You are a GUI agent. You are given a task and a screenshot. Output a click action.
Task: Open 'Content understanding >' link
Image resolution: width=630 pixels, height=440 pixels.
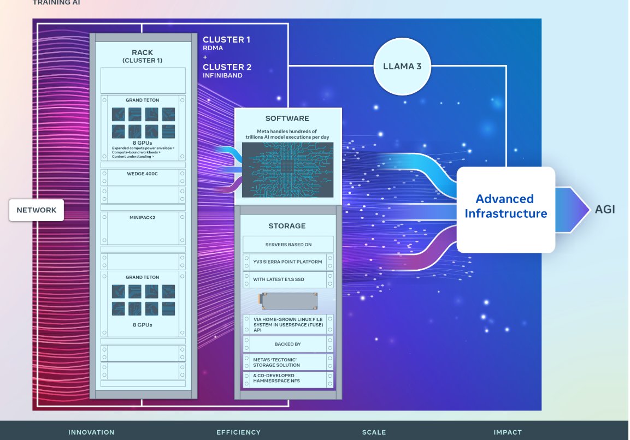pos(133,157)
